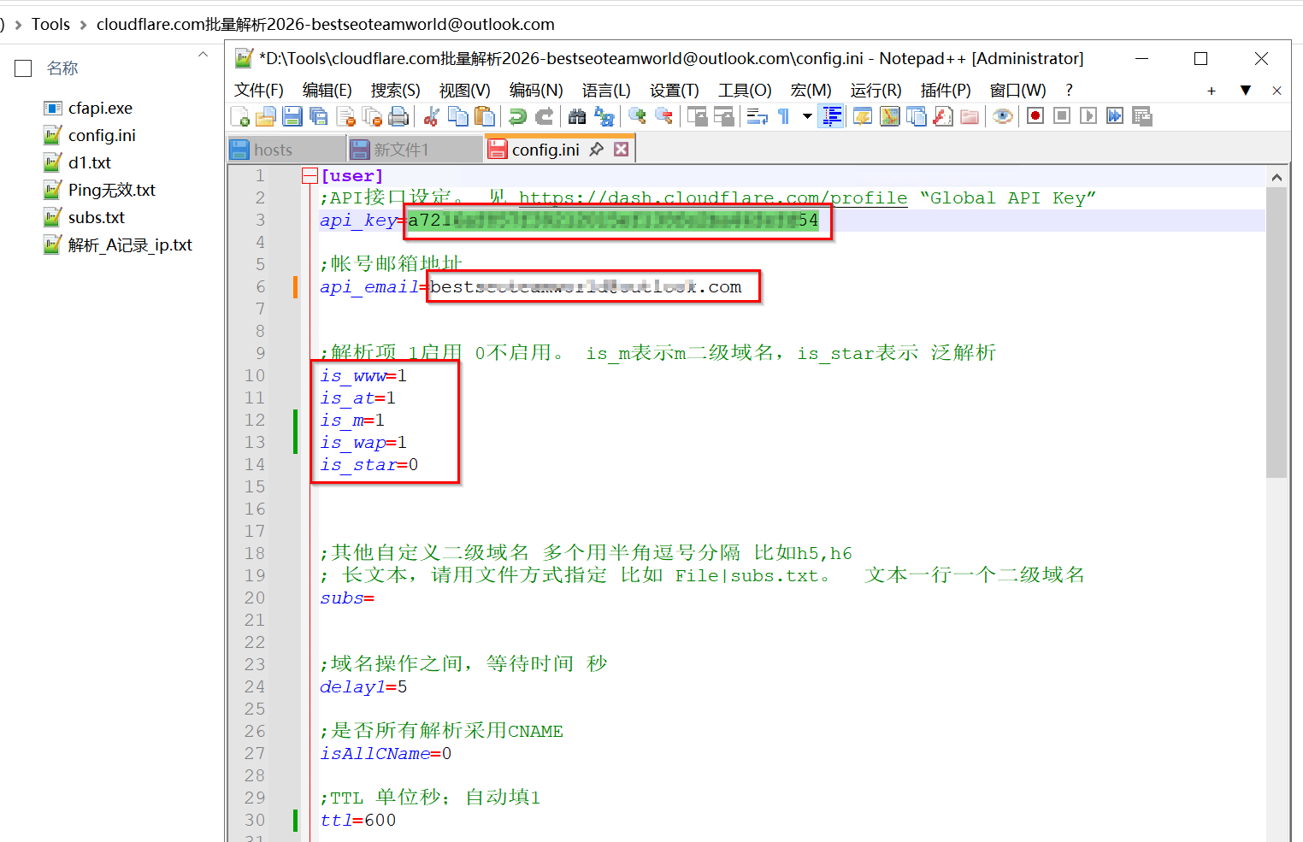The image size is (1303, 842).
Task: Open Folder as Workspace panel
Action: 969,116
